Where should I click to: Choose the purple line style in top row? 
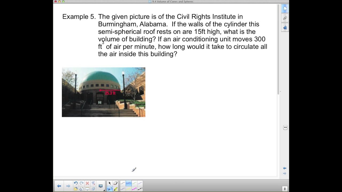point(140,183)
